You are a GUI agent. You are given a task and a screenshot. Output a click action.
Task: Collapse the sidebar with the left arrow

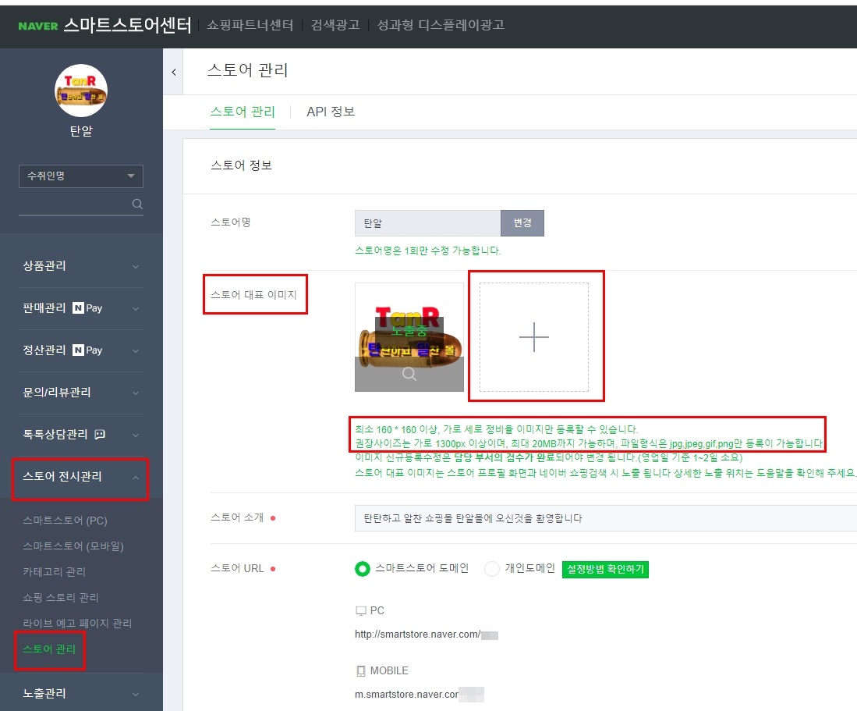(x=174, y=73)
